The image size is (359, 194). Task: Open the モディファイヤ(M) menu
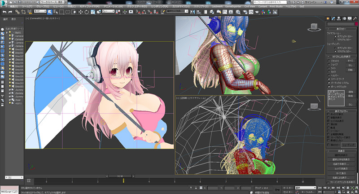90,7
